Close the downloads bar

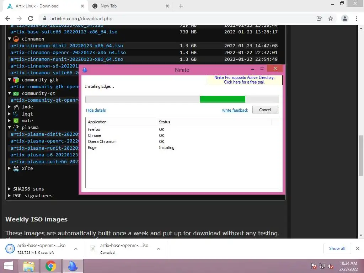358,248
